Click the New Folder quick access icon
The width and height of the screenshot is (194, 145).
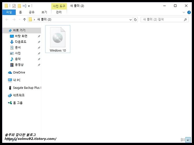(x=19, y=6)
